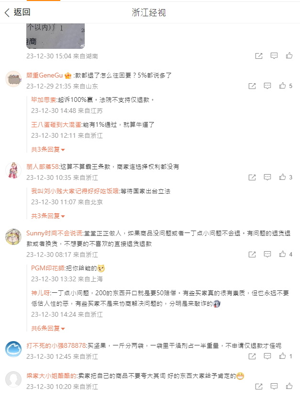Expand 共3条回复 under 顾重GeneGu's comment
The width and height of the screenshot is (300, 399).
pos(48,149)
